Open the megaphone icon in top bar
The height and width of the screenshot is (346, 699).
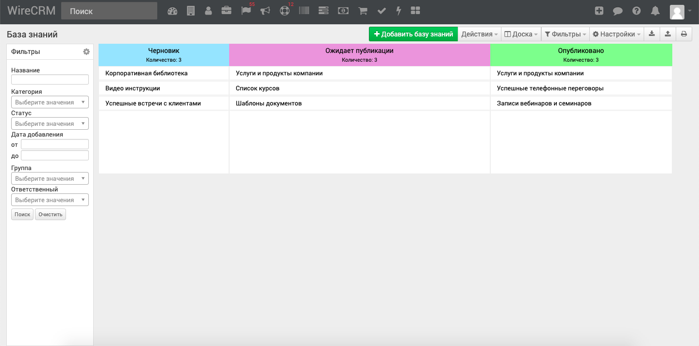tap(265, 11)
